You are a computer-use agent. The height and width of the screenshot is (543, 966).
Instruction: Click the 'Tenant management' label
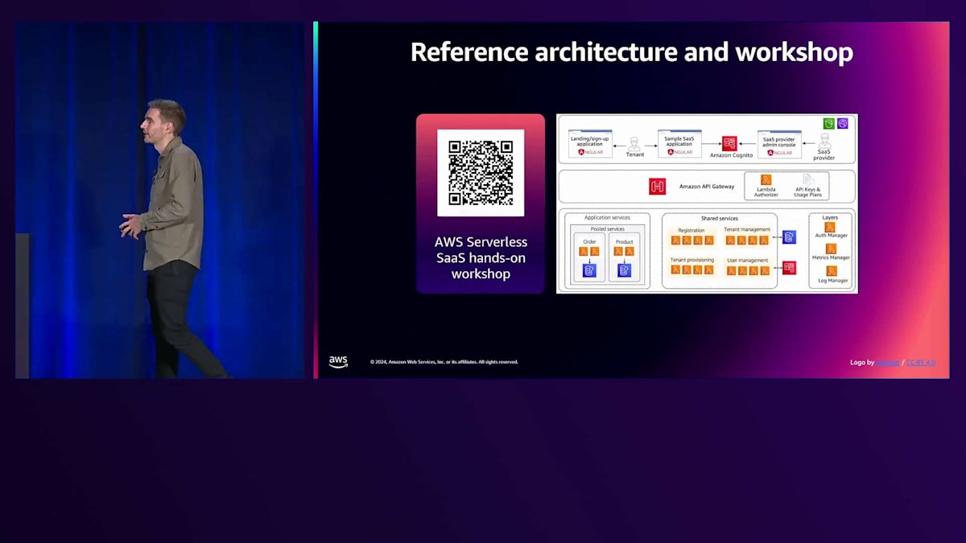click(x=747, y=229)
